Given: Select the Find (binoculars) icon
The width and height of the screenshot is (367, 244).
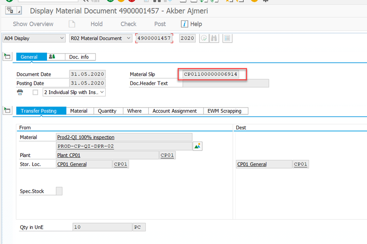Looking at the screenshot, I should pos(155,2).
